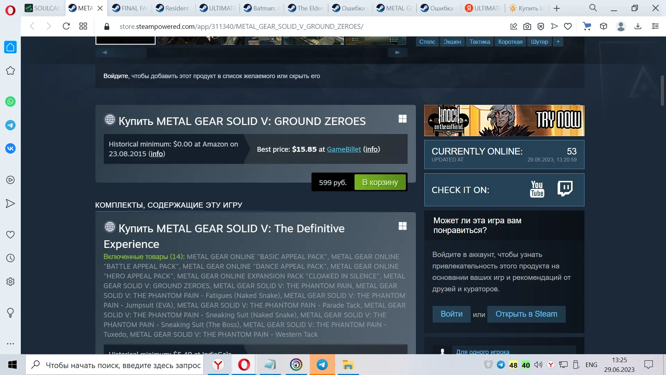Open Telegram app in taskbar
Viewport: 666px width, 375px height.
(322, 365)
